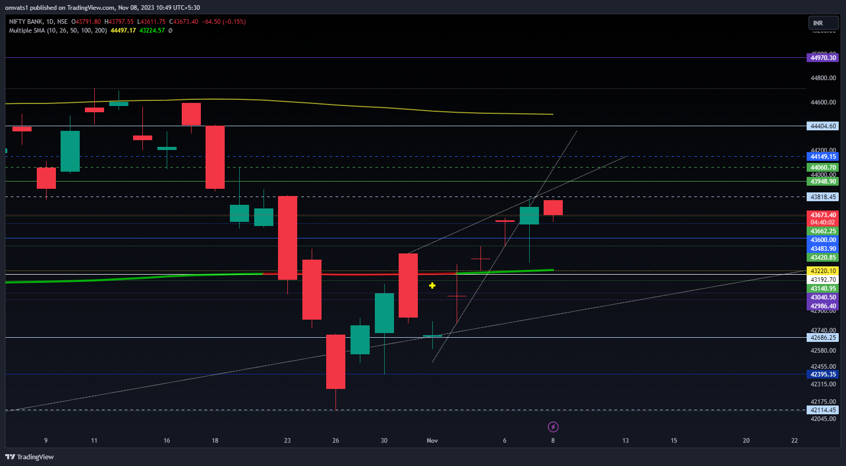Click date 22 on the time axis
This screenshot has width=846, height=466.
[795, 441]
